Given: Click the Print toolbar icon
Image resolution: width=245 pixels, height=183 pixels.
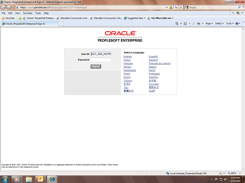Looking at the screenshot, I should 199,24.
